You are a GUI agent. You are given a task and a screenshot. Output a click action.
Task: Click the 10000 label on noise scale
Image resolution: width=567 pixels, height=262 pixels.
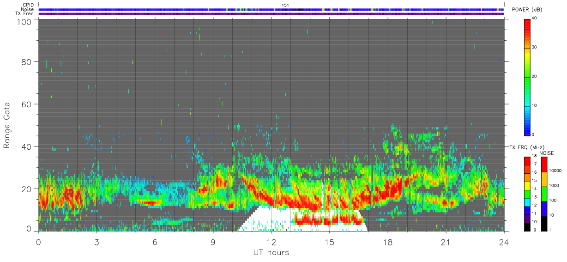(x=554, y=171)
